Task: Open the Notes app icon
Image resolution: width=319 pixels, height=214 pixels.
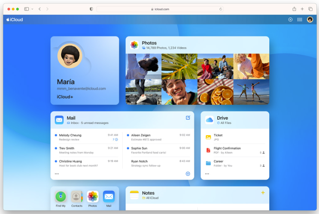Action: point(134,195)
